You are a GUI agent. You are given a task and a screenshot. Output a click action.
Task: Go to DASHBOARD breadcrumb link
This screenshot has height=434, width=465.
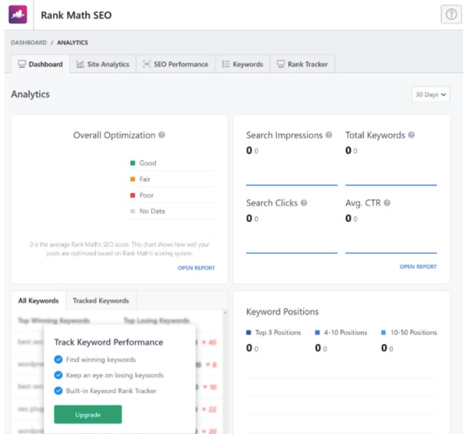(29, 42)
